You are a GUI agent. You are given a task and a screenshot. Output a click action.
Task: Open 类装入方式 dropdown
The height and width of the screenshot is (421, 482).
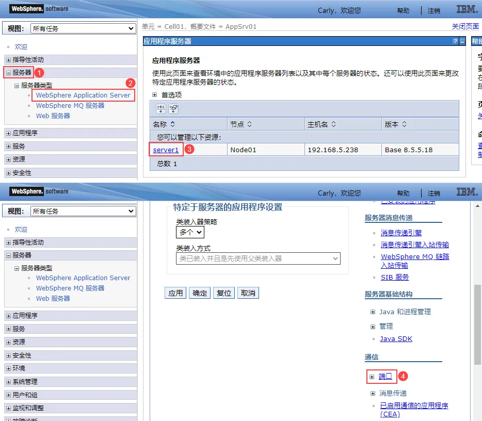(258, 258)
